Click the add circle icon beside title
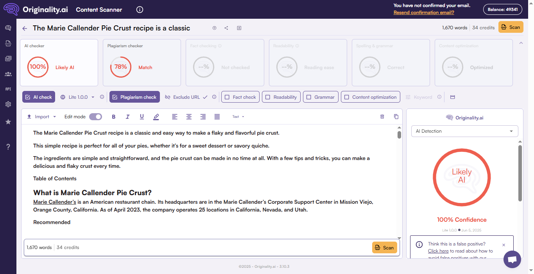 [x=214, y=28]
